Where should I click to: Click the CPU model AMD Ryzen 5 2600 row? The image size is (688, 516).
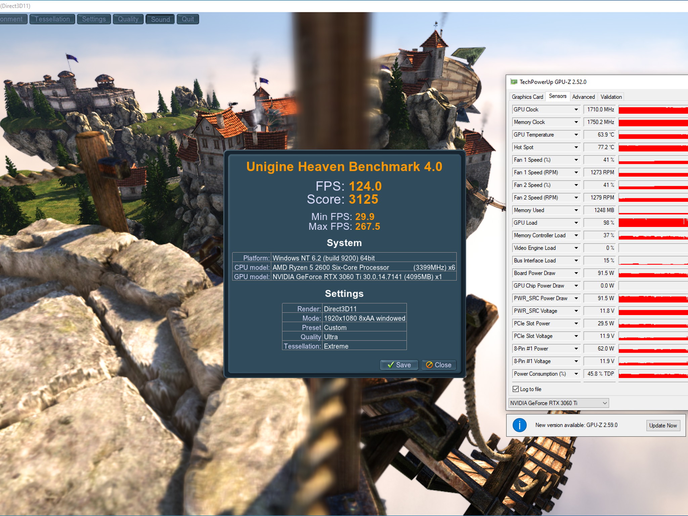coord(344,267)
